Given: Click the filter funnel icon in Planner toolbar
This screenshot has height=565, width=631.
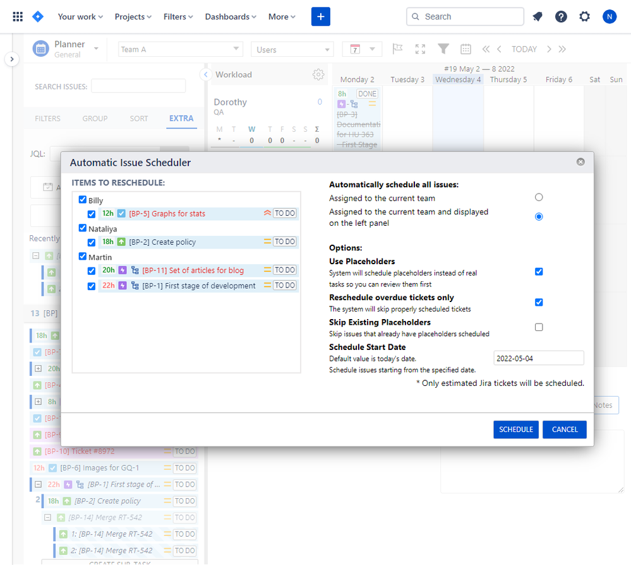Looking at the screenshot, I should 443,49.
